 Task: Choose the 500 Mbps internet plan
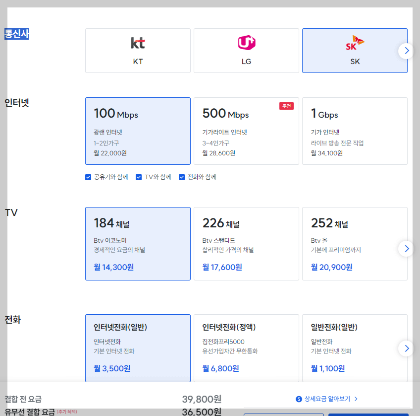pyautogui.click(x=246, y=131)
